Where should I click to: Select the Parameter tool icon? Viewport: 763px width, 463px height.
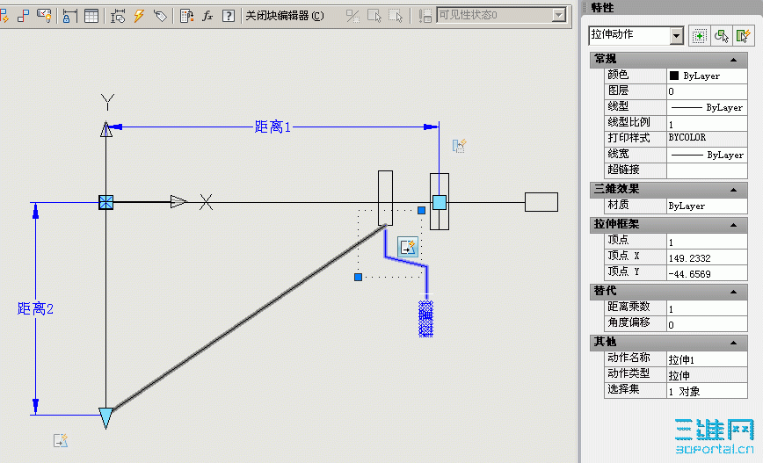[118, 16]
